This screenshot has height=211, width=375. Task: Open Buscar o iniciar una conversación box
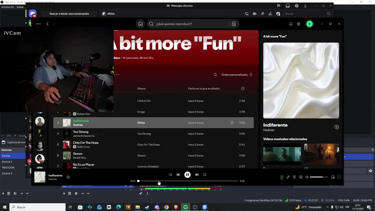click(x=69, y=14)
